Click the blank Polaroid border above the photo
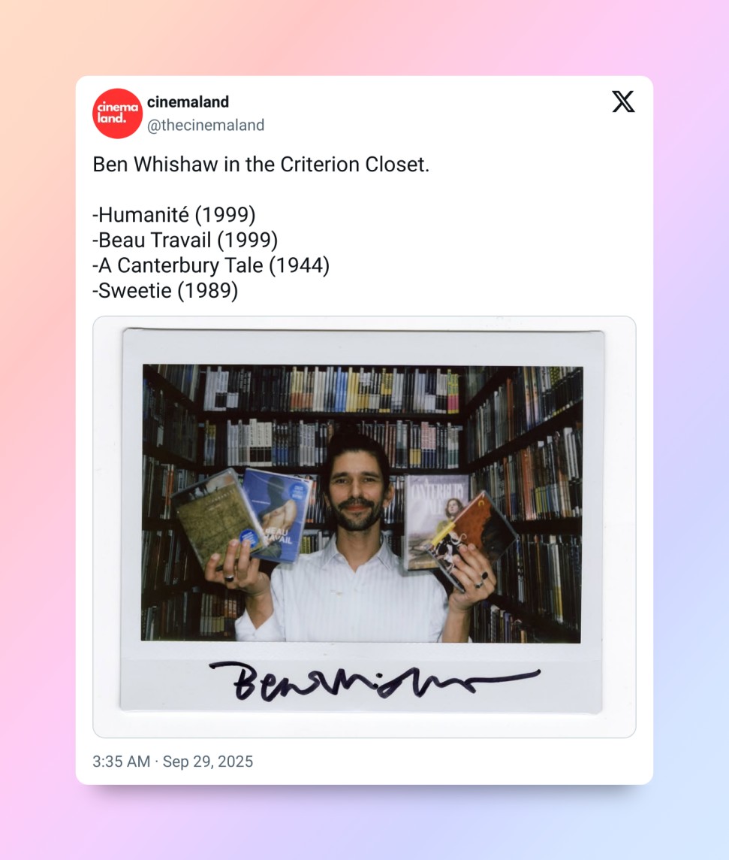 click(x=363, y=347)
